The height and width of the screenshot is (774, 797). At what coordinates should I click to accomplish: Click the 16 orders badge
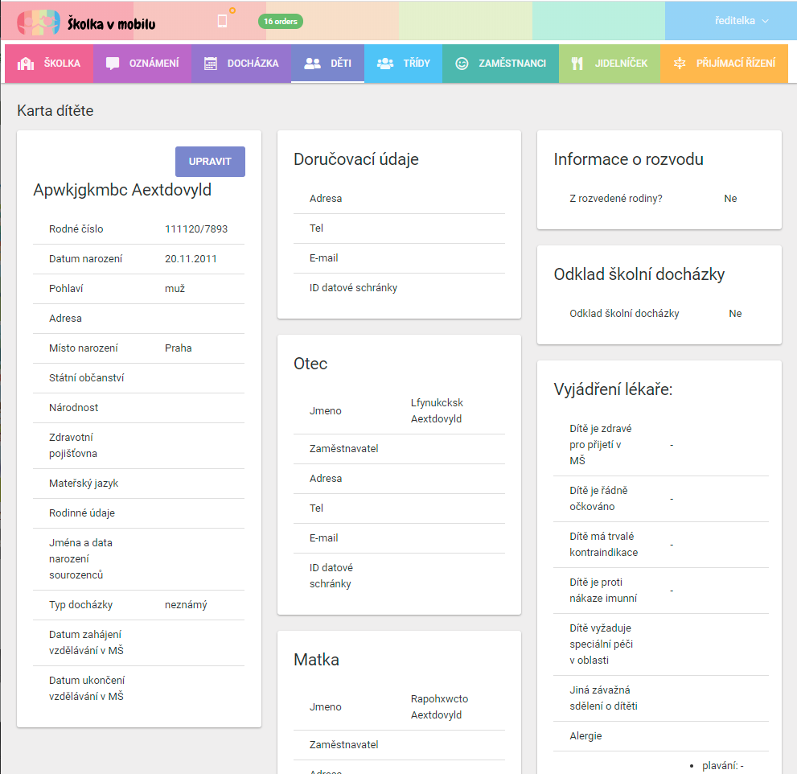click(x=281, y=22)
